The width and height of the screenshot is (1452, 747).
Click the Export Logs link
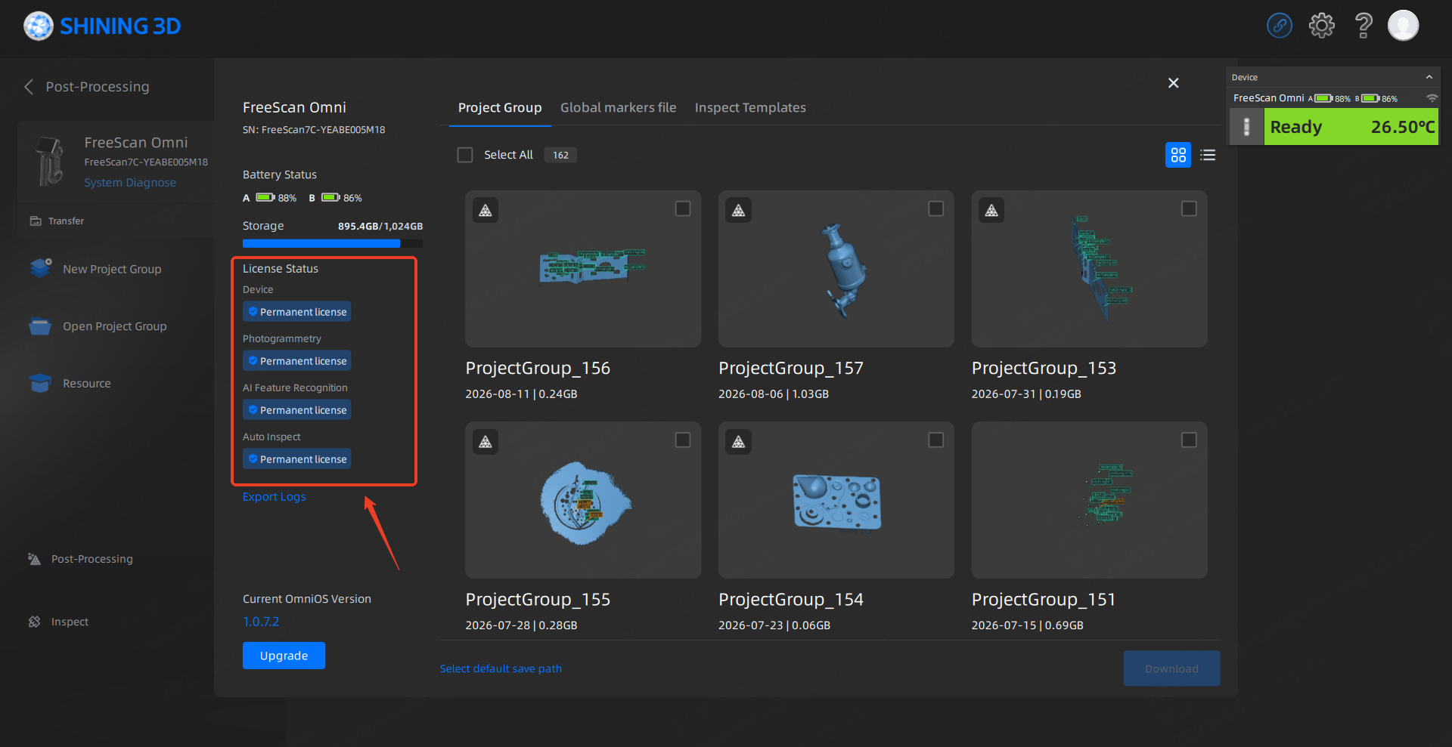(275, 497)
